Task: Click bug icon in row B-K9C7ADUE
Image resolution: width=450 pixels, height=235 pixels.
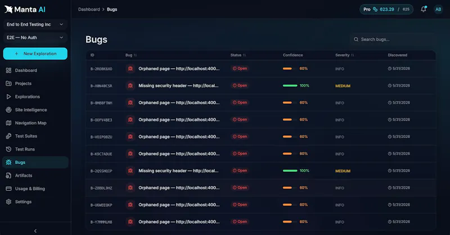Action: tap(130, 154)
